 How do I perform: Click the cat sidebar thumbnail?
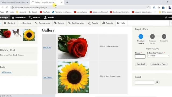pos(17,33)
